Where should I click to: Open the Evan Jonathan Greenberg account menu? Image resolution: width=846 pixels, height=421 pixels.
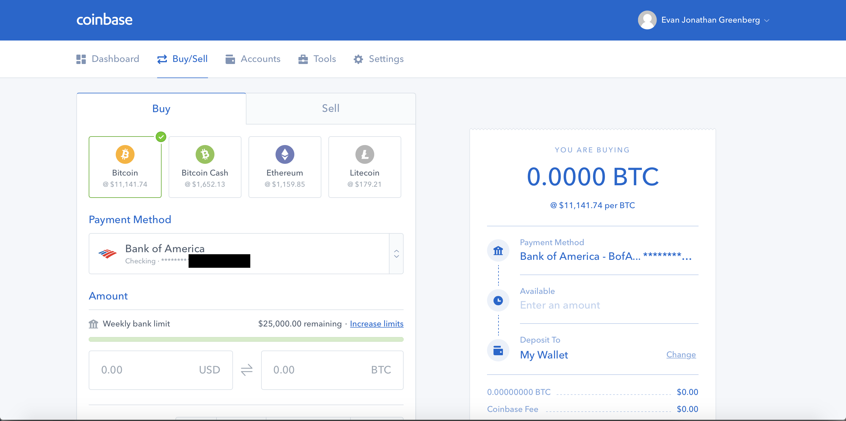tap(710, 20)
